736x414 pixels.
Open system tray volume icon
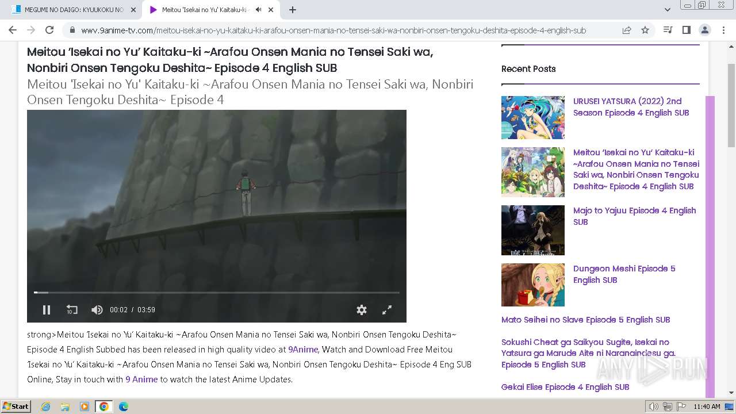(654, 407)
